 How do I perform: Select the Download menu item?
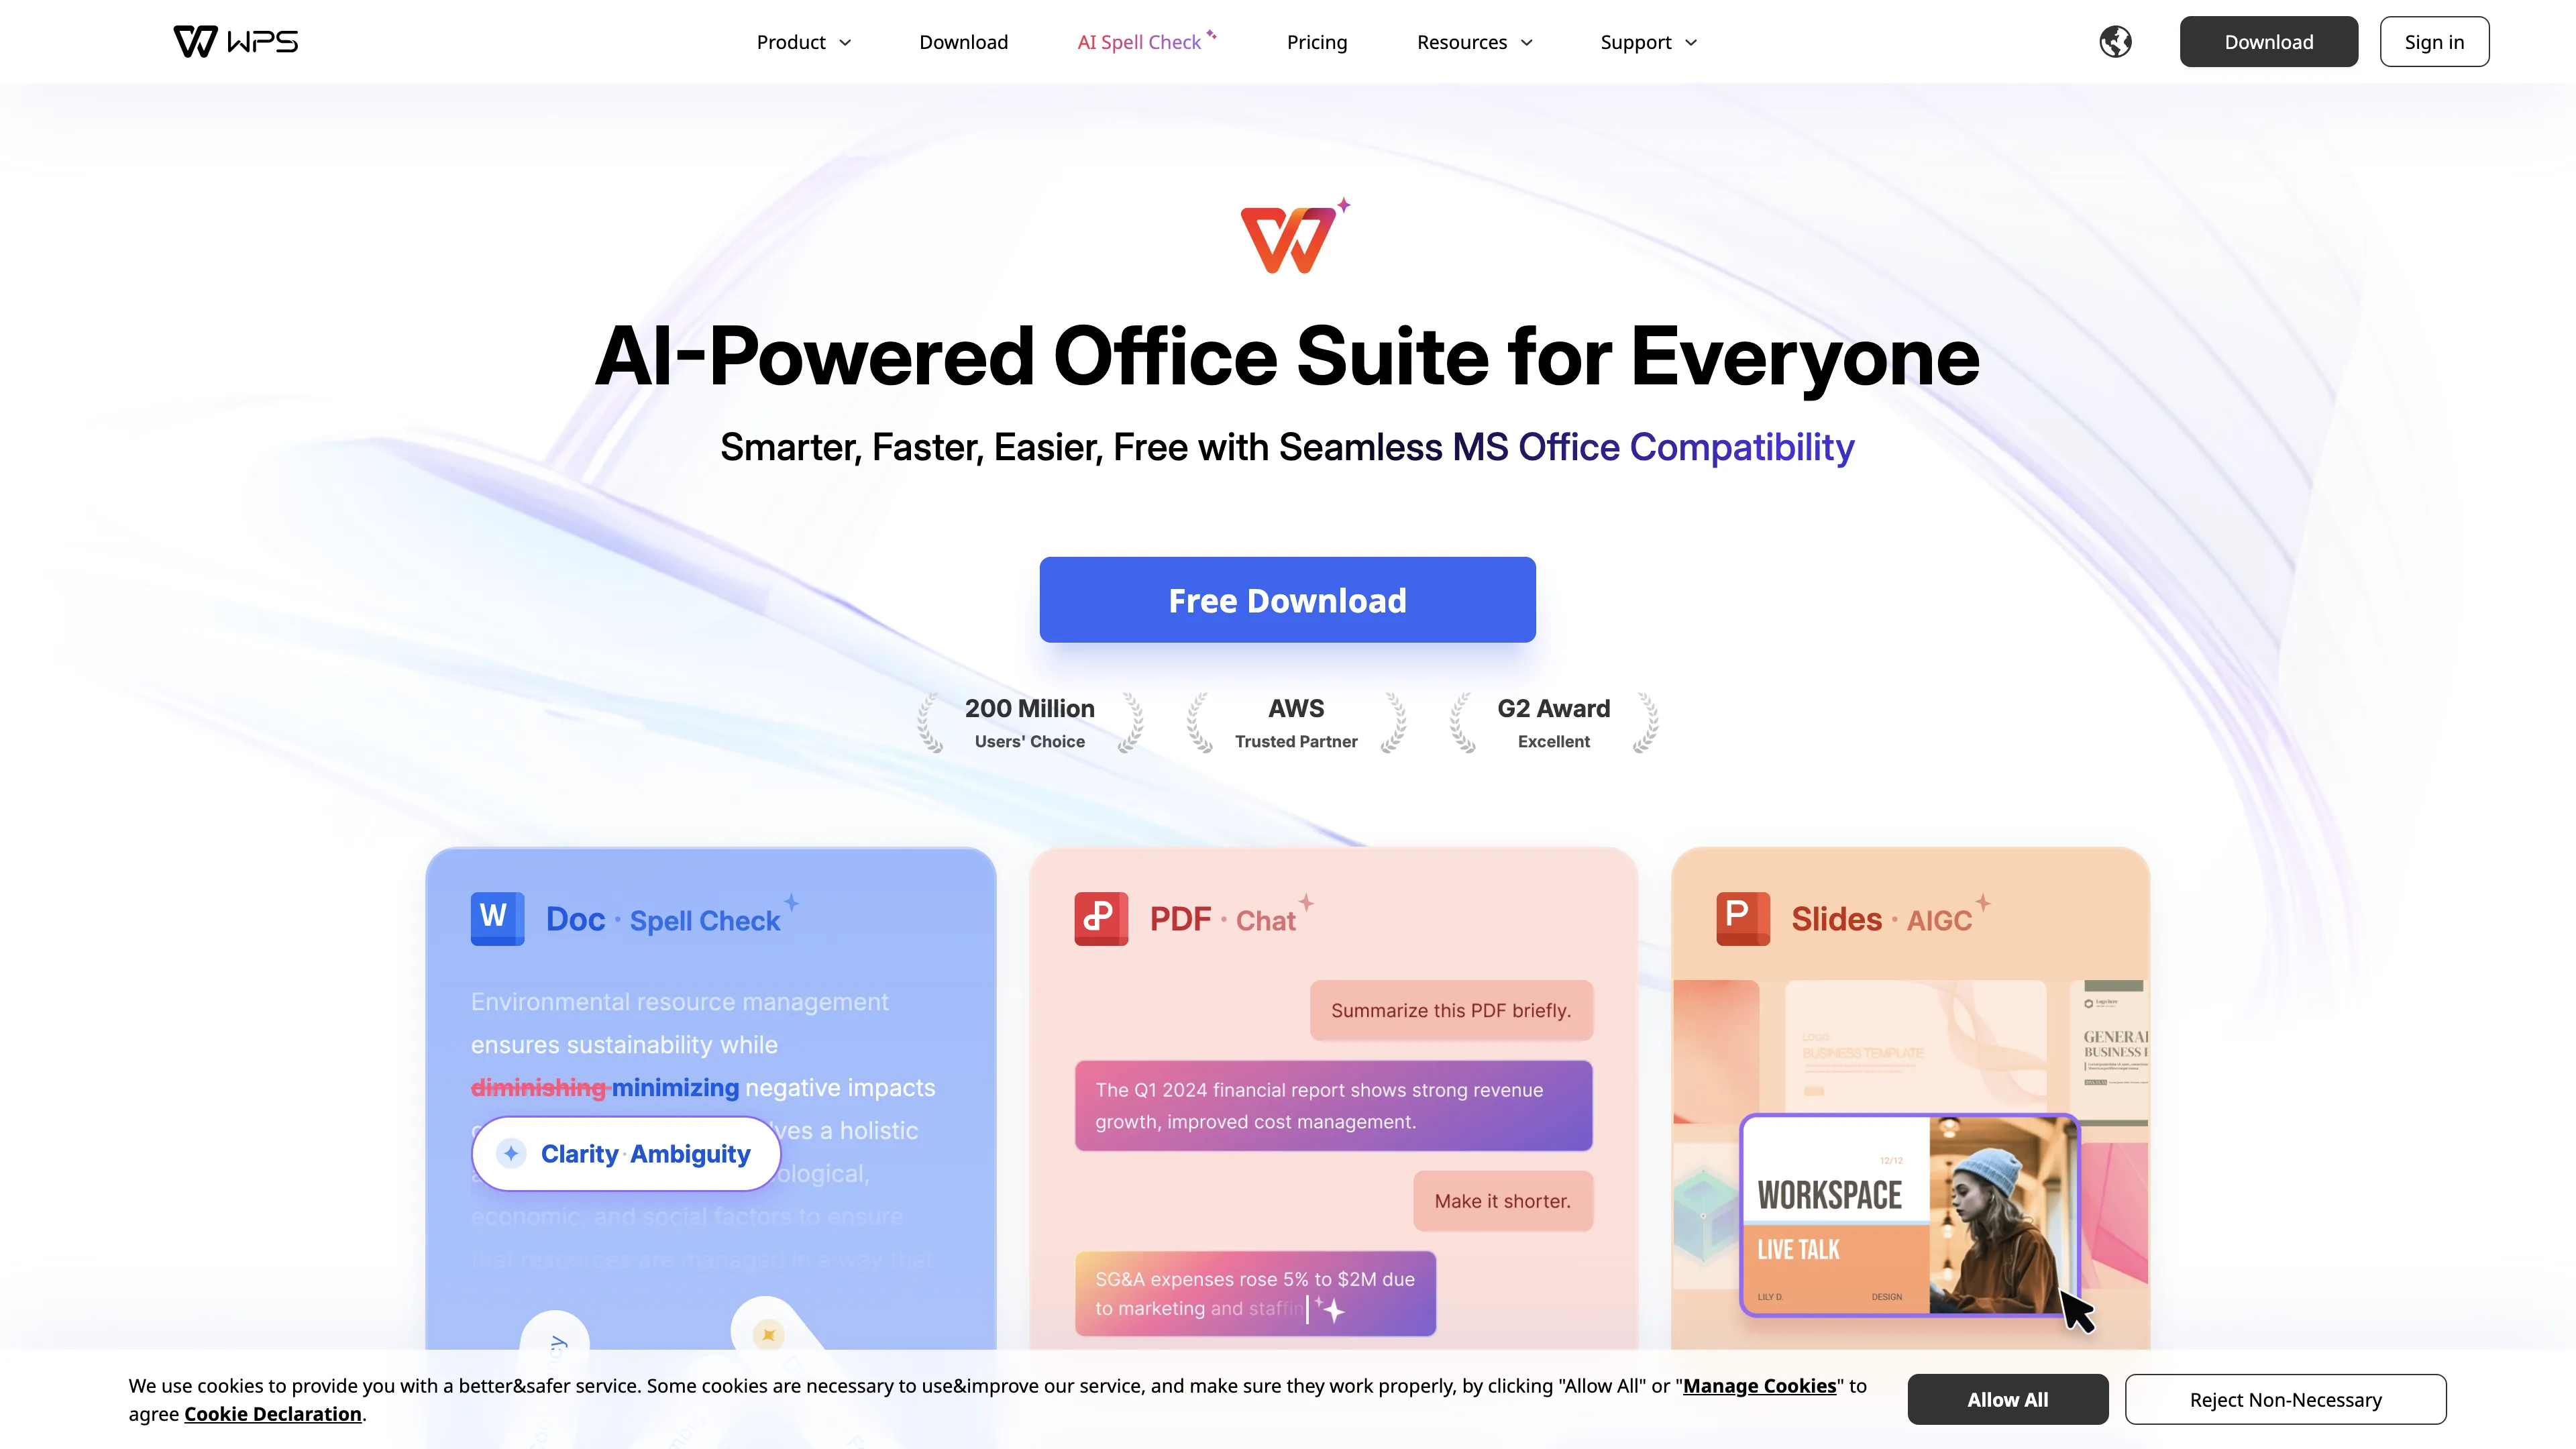click(964, 41)
